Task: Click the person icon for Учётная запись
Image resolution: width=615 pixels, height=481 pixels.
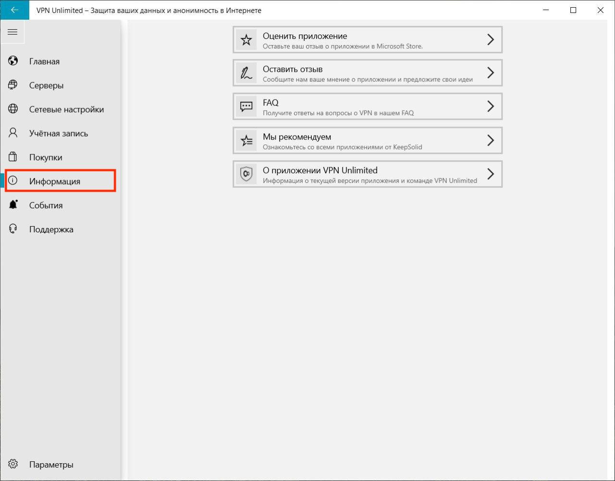Action: [13, 133]
